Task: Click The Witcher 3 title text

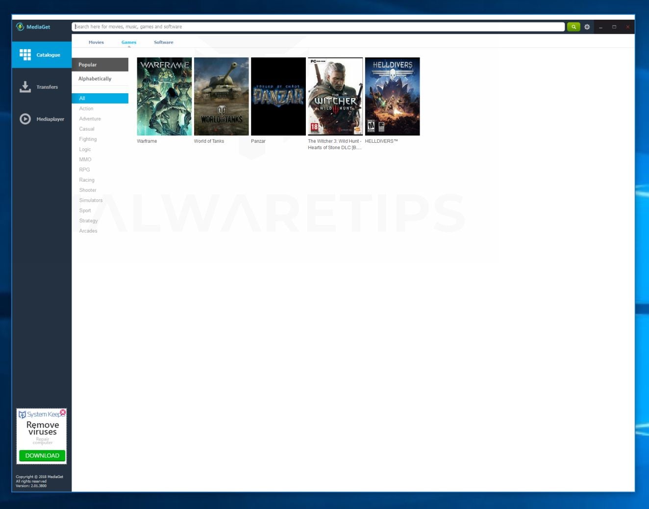Action: (335, 144)
